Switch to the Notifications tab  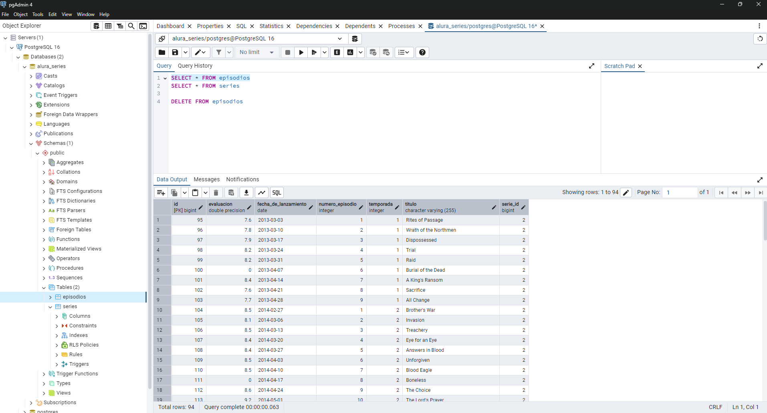click(x=242, y=180)
